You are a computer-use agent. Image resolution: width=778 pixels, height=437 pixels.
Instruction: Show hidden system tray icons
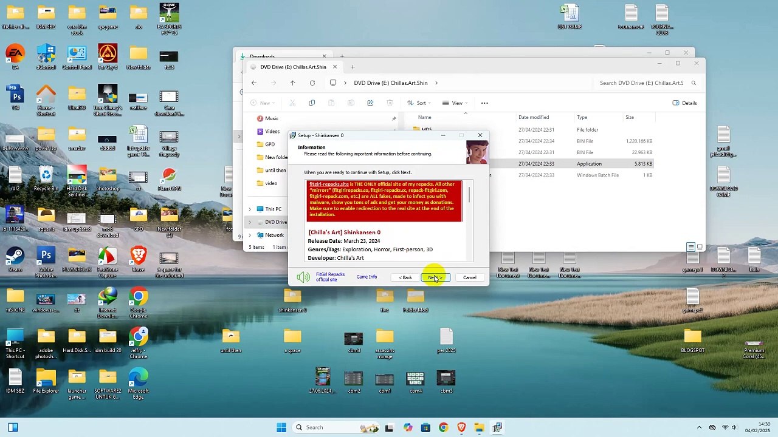point(699,427)
